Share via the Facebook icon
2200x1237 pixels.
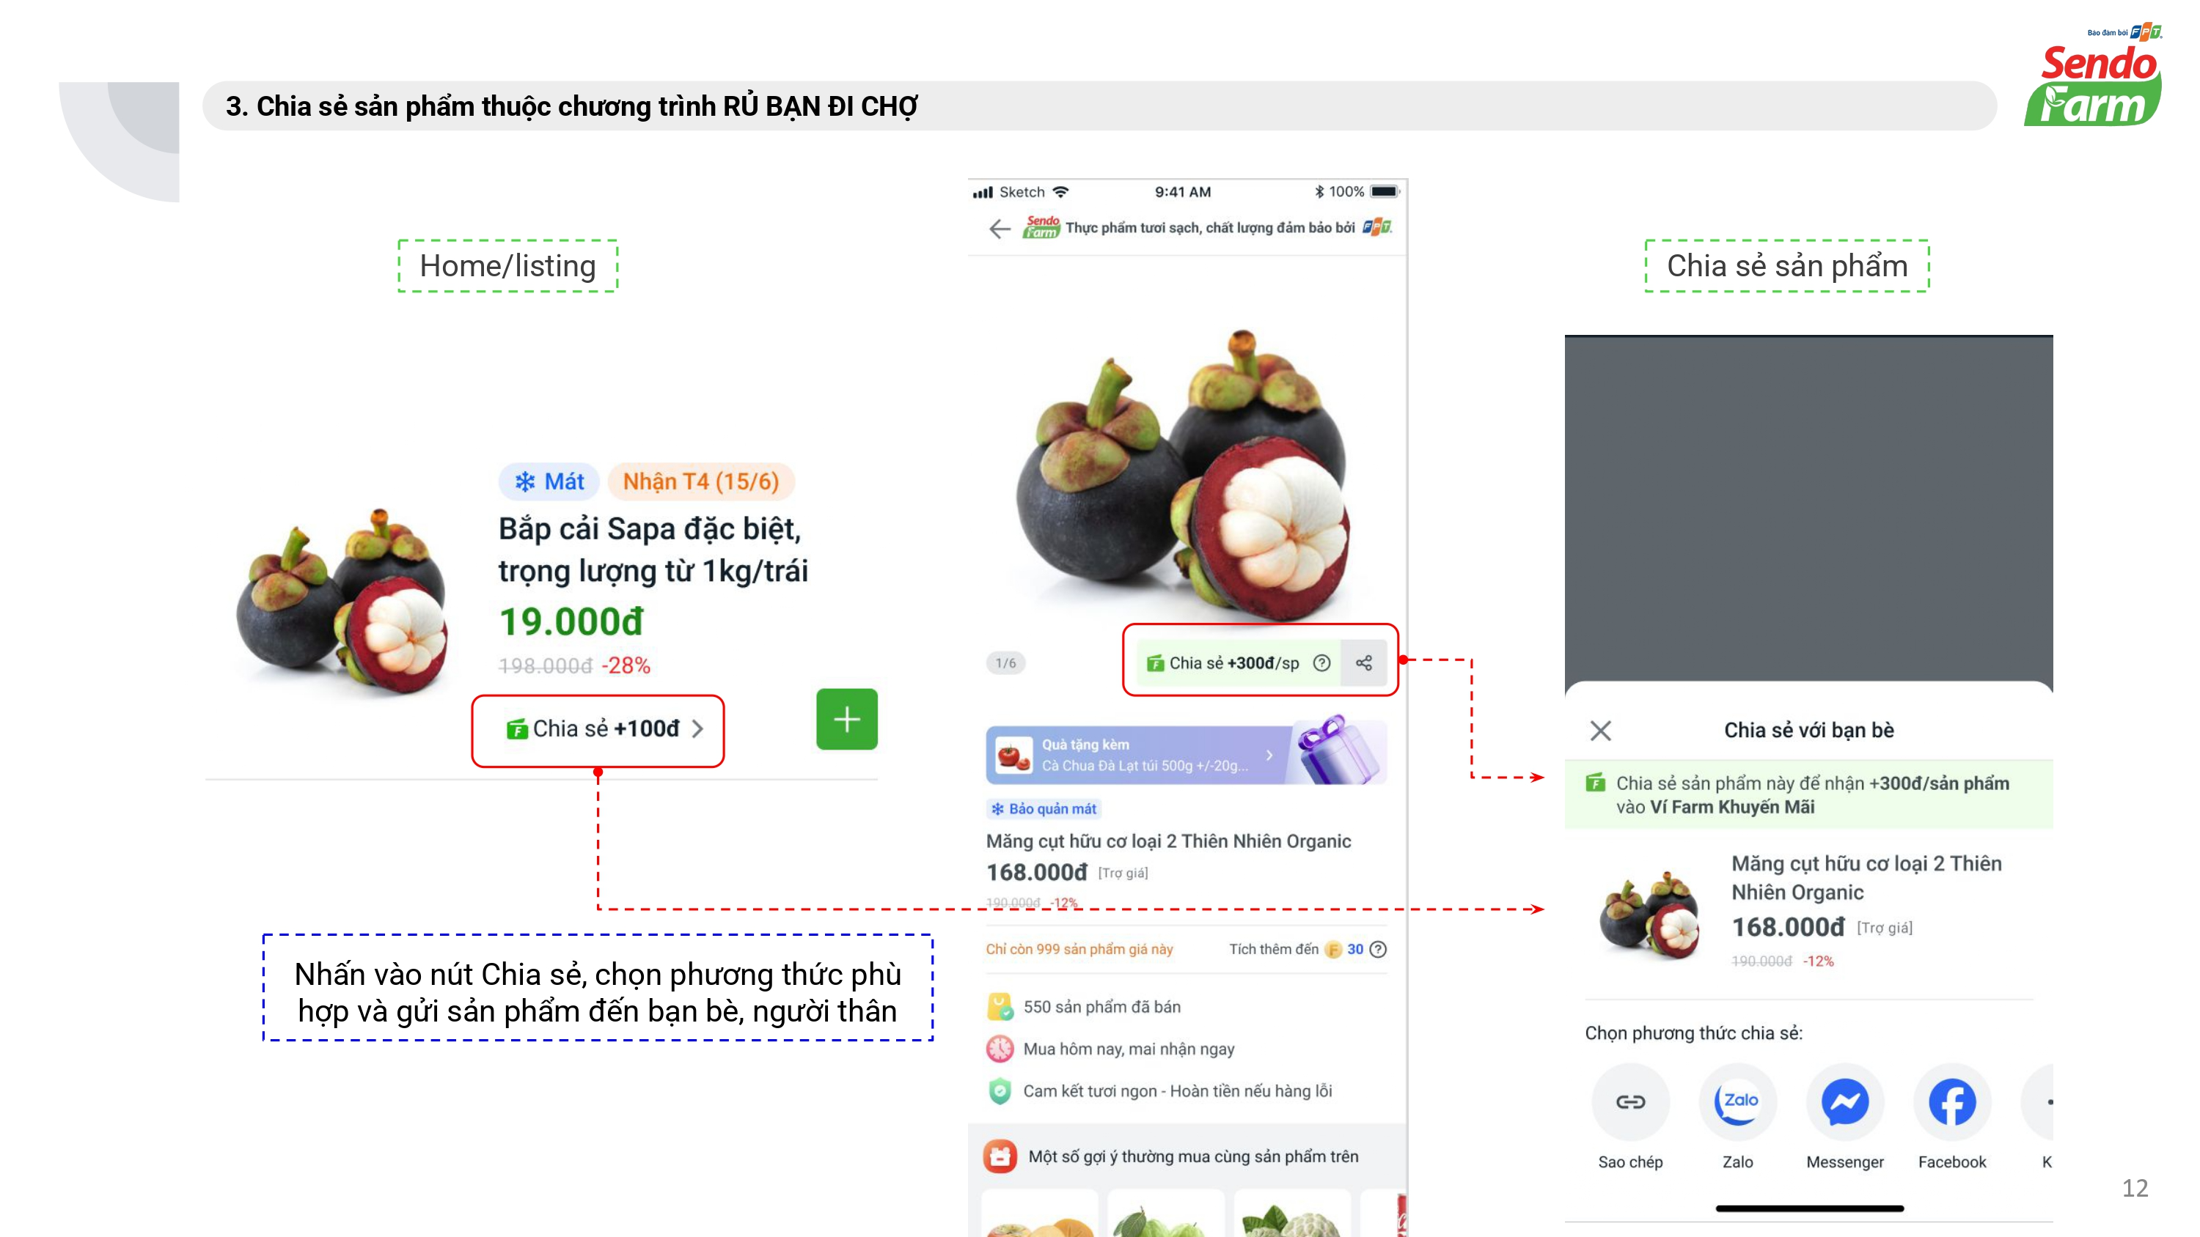1951,1101
